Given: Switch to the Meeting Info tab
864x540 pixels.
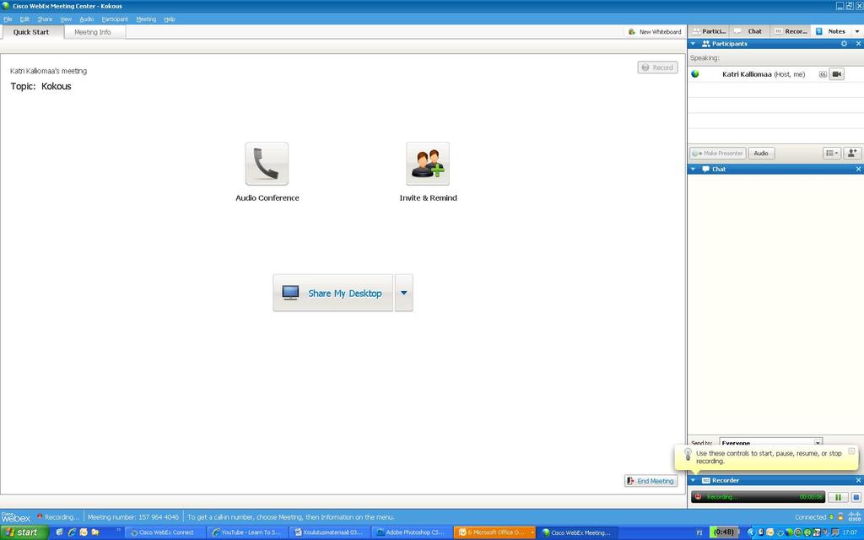Looking at the screenshot, I should tap(93, 32).
